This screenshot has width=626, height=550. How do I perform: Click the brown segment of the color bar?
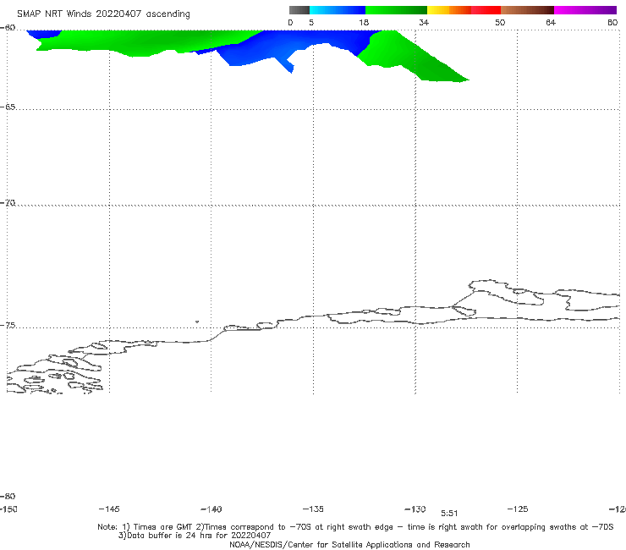[527, 10]
